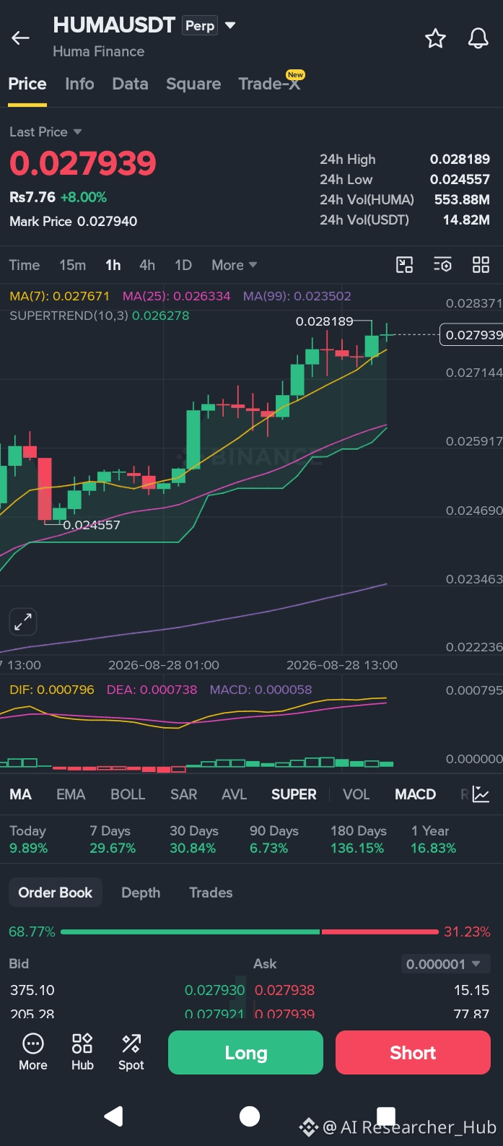
Task: Tap the Android home navigation button
Action: [250, 1116]
